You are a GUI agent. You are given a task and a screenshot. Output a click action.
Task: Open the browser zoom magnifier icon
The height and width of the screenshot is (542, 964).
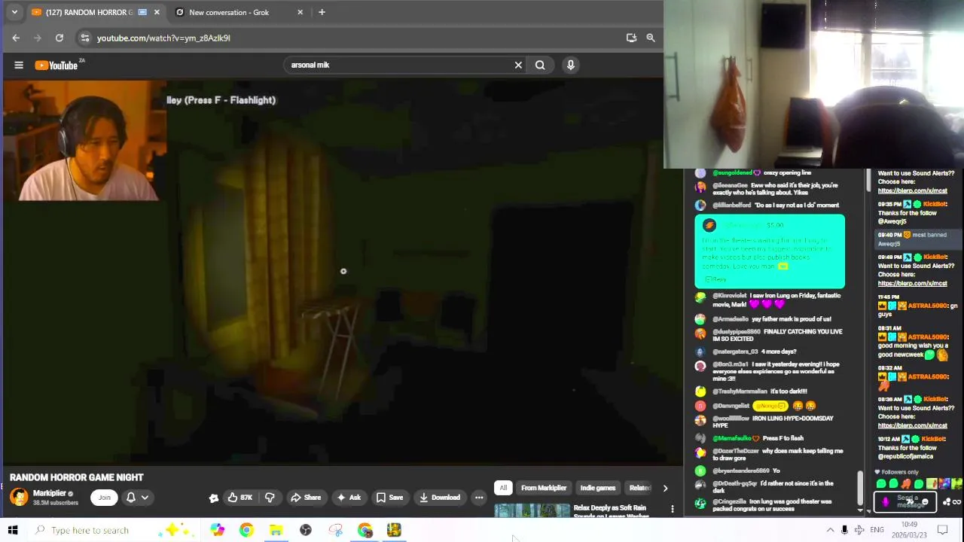pyautogui.click(x=651, y=38)
